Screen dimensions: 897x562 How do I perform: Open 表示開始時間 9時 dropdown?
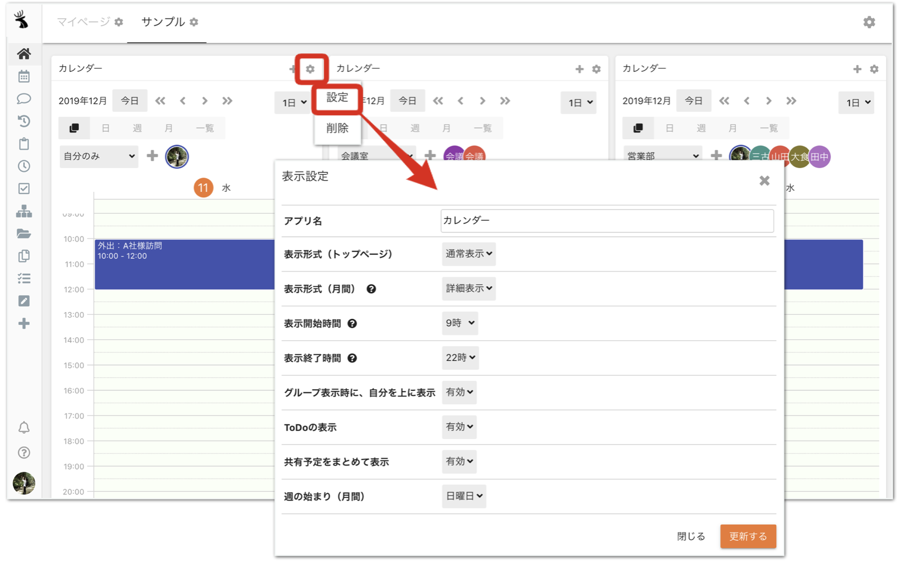coord(460,323)
